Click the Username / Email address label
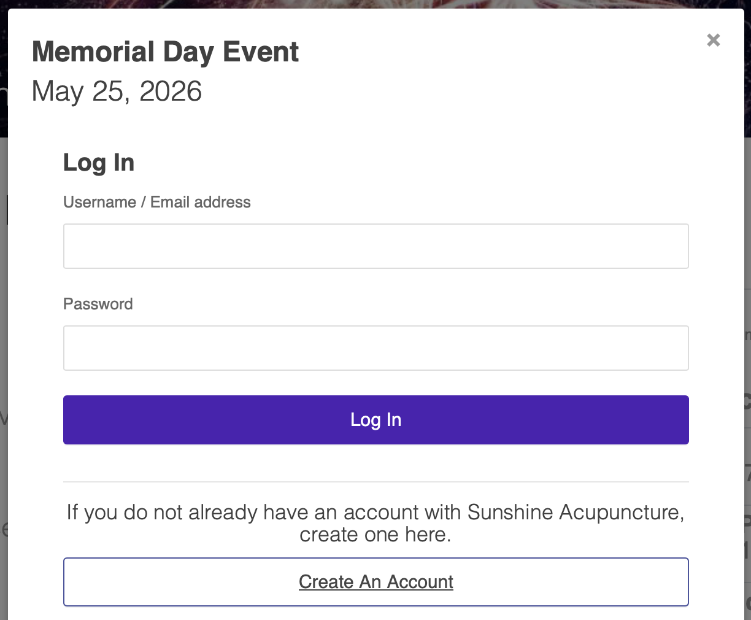751x620 pixels. [156, 201]
